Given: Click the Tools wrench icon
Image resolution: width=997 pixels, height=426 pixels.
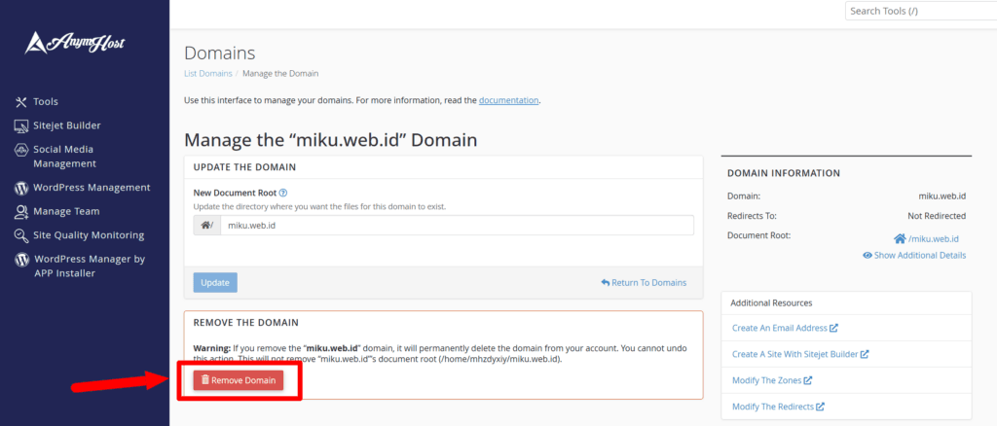Looking at the screenshot, I should [x=21, y=101].
